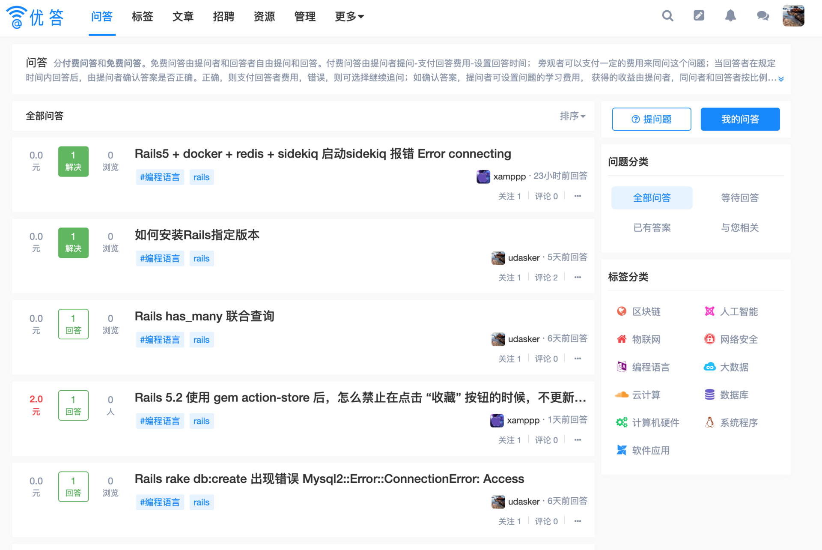Image resolution: width=822 pixels, height=550 pixels.
Task: Click the write/edit pencil icon
Action: (699, 16)
